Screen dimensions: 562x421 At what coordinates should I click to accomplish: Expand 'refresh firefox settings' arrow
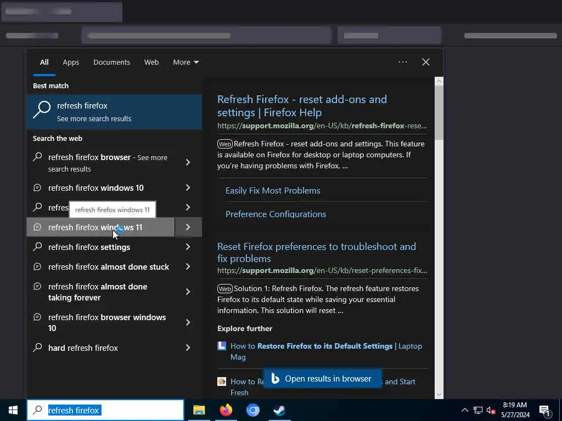(x=188, y=247)
